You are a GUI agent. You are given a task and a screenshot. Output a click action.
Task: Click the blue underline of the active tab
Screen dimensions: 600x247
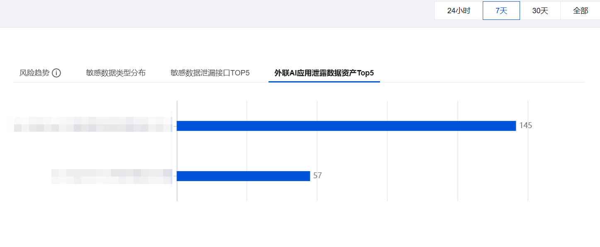324,82
